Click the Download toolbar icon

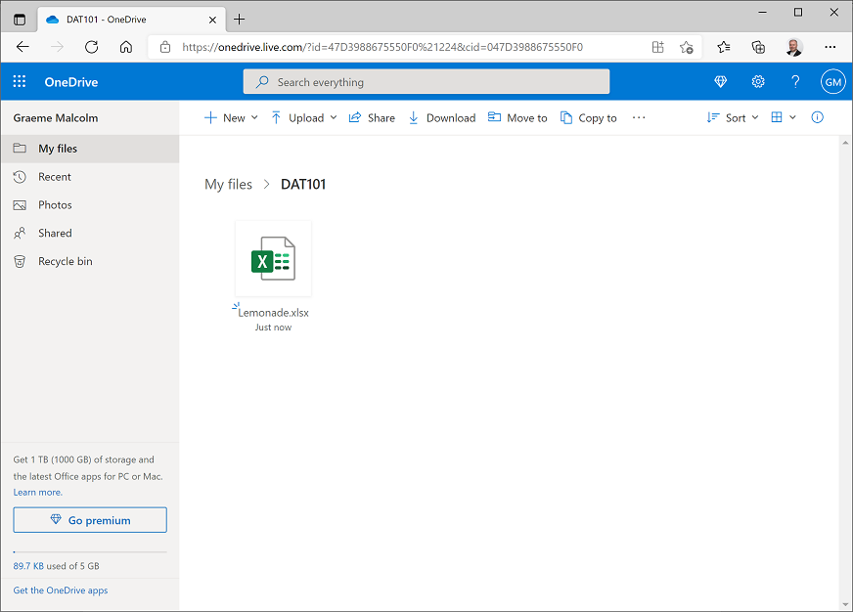(x=413, y=117)
